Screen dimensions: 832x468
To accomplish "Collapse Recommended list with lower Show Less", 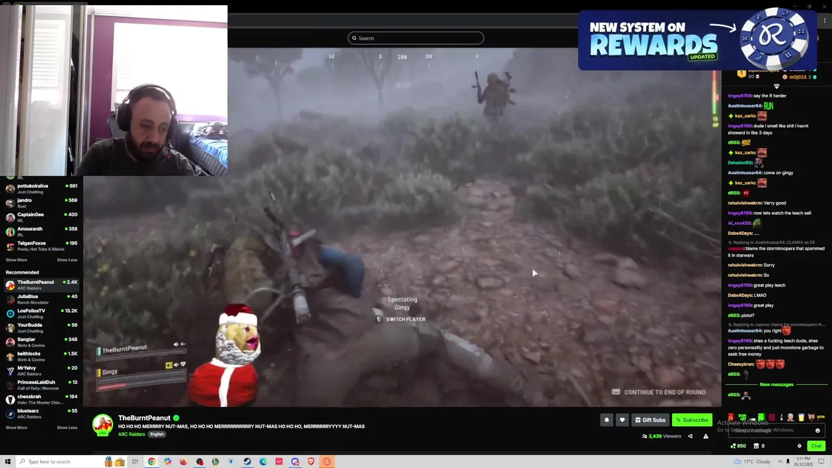I will pos(67,428).
